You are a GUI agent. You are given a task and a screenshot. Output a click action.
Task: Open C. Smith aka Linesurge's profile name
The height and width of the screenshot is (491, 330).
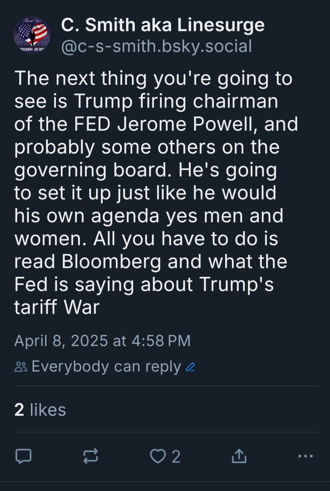click(163, 25)
